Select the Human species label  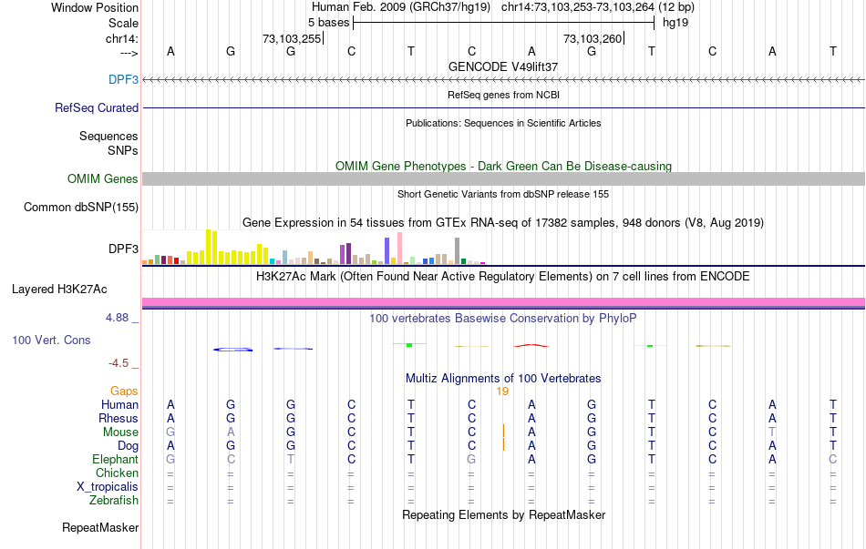pyautogui.click(x=119, y=404)
